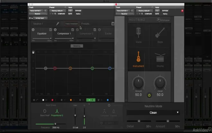This screenshot has width=212, height=133.
Task: Click the Track Assistant button
Action: tap(72, 24)
